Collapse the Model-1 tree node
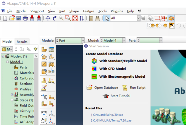The height and width of the screenshot is (125, 186). tap(8, 62)
